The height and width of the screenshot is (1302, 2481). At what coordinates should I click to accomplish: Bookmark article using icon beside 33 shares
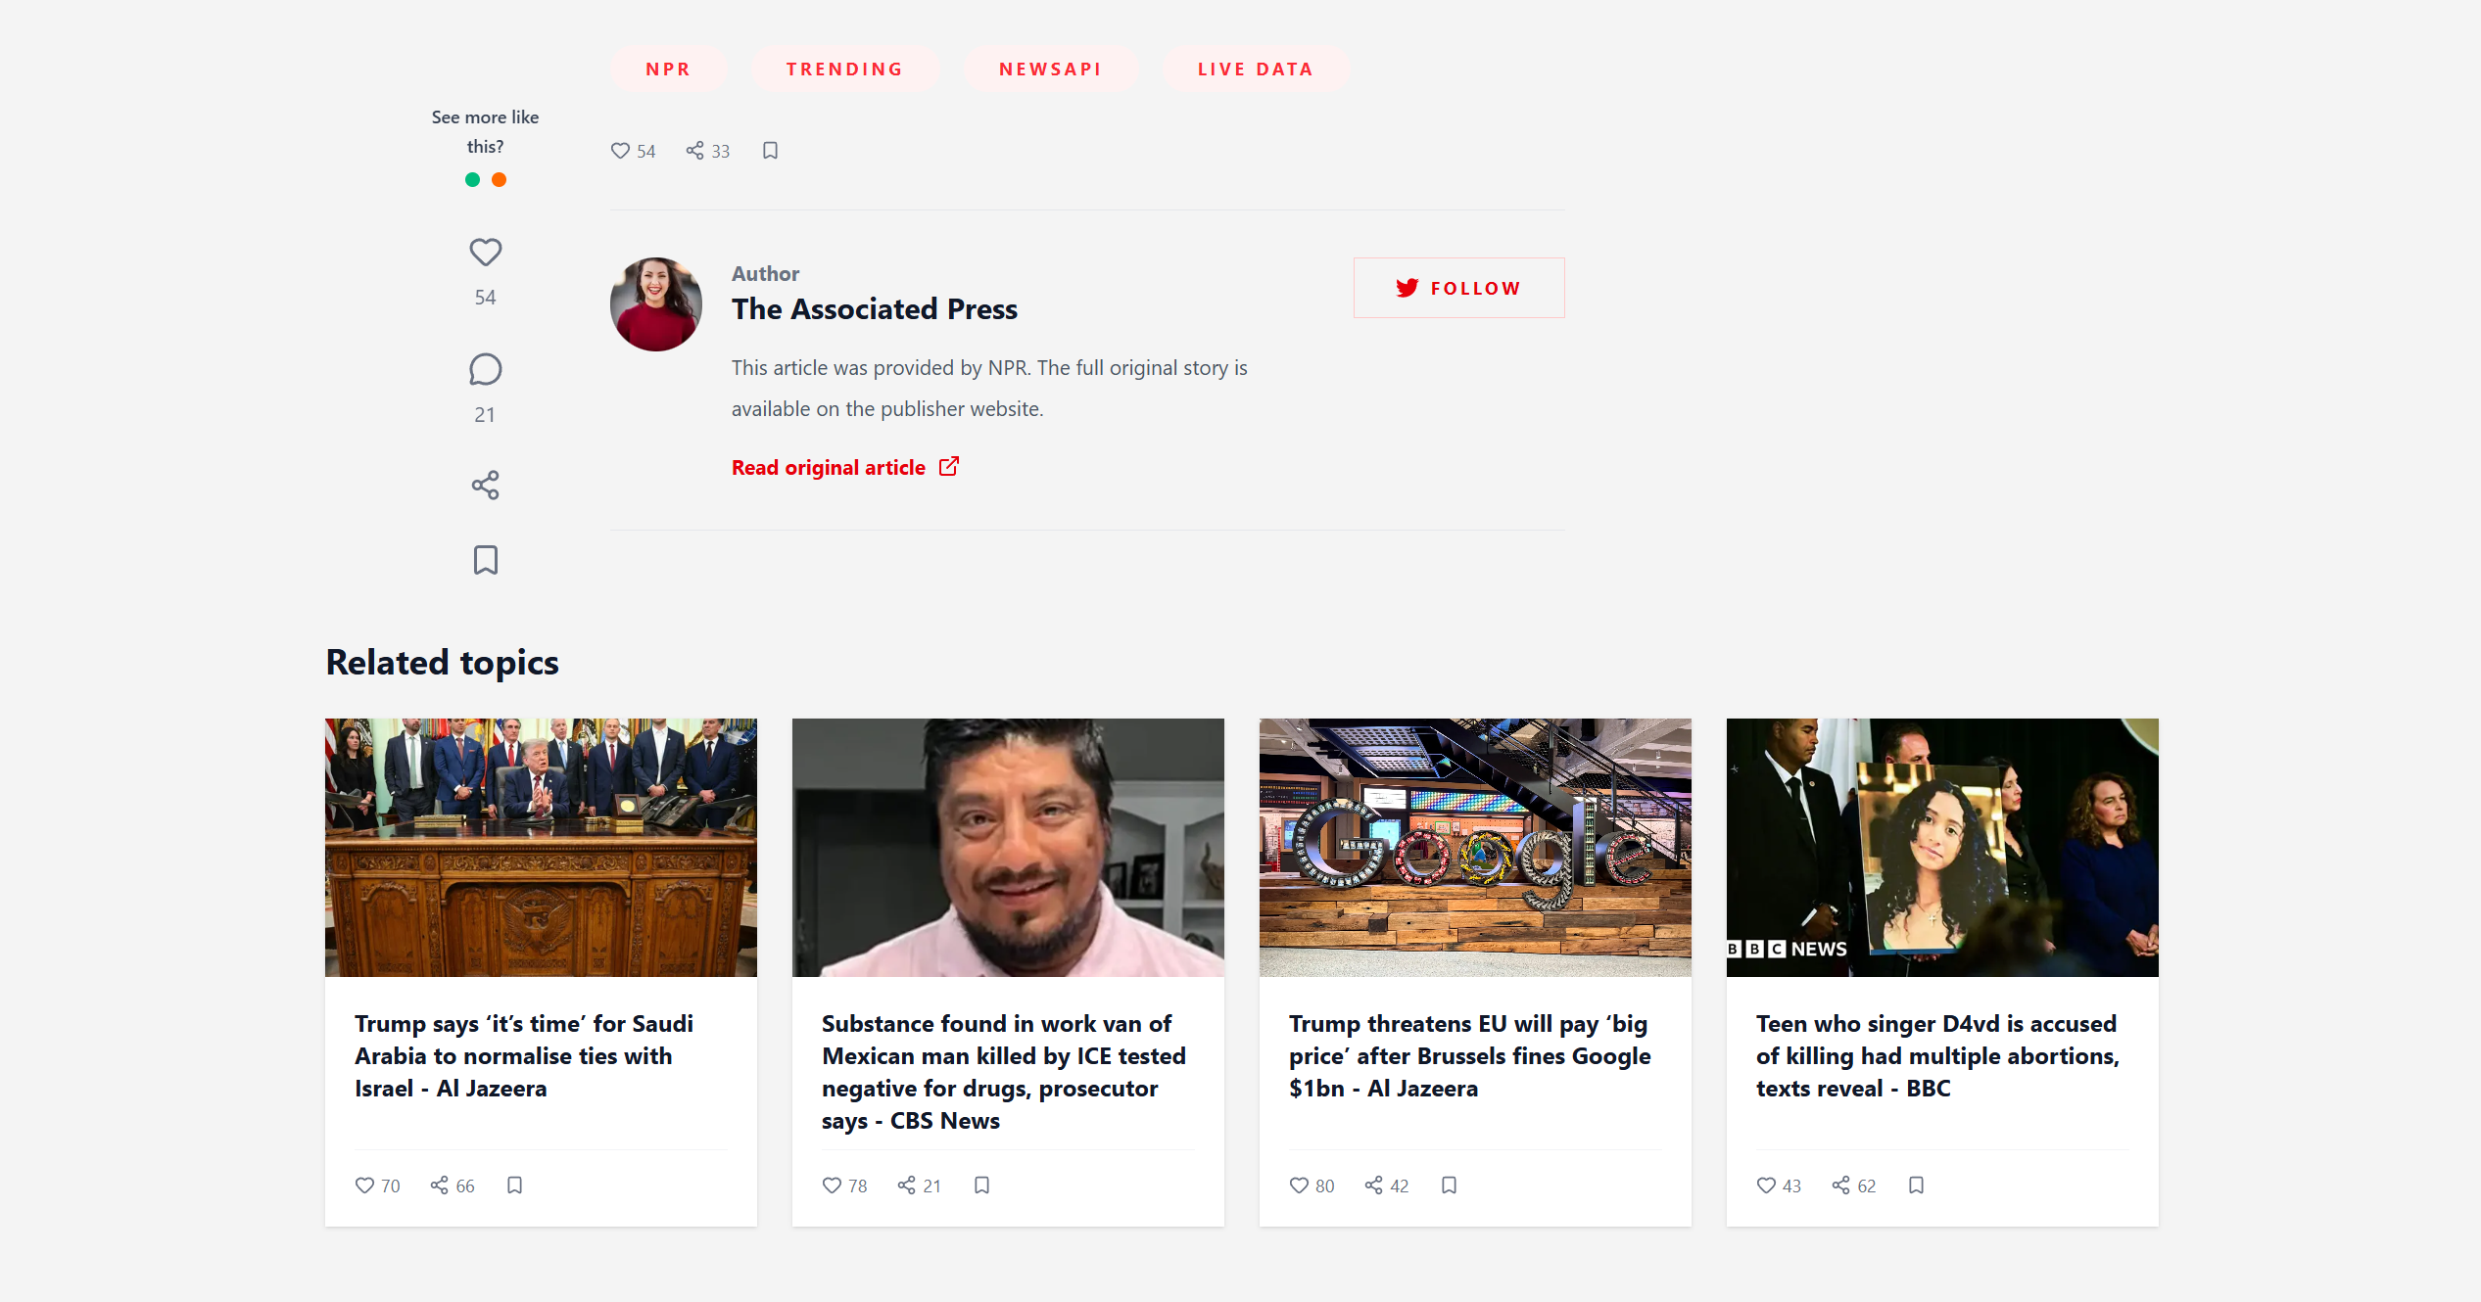[x=770, y=151]
